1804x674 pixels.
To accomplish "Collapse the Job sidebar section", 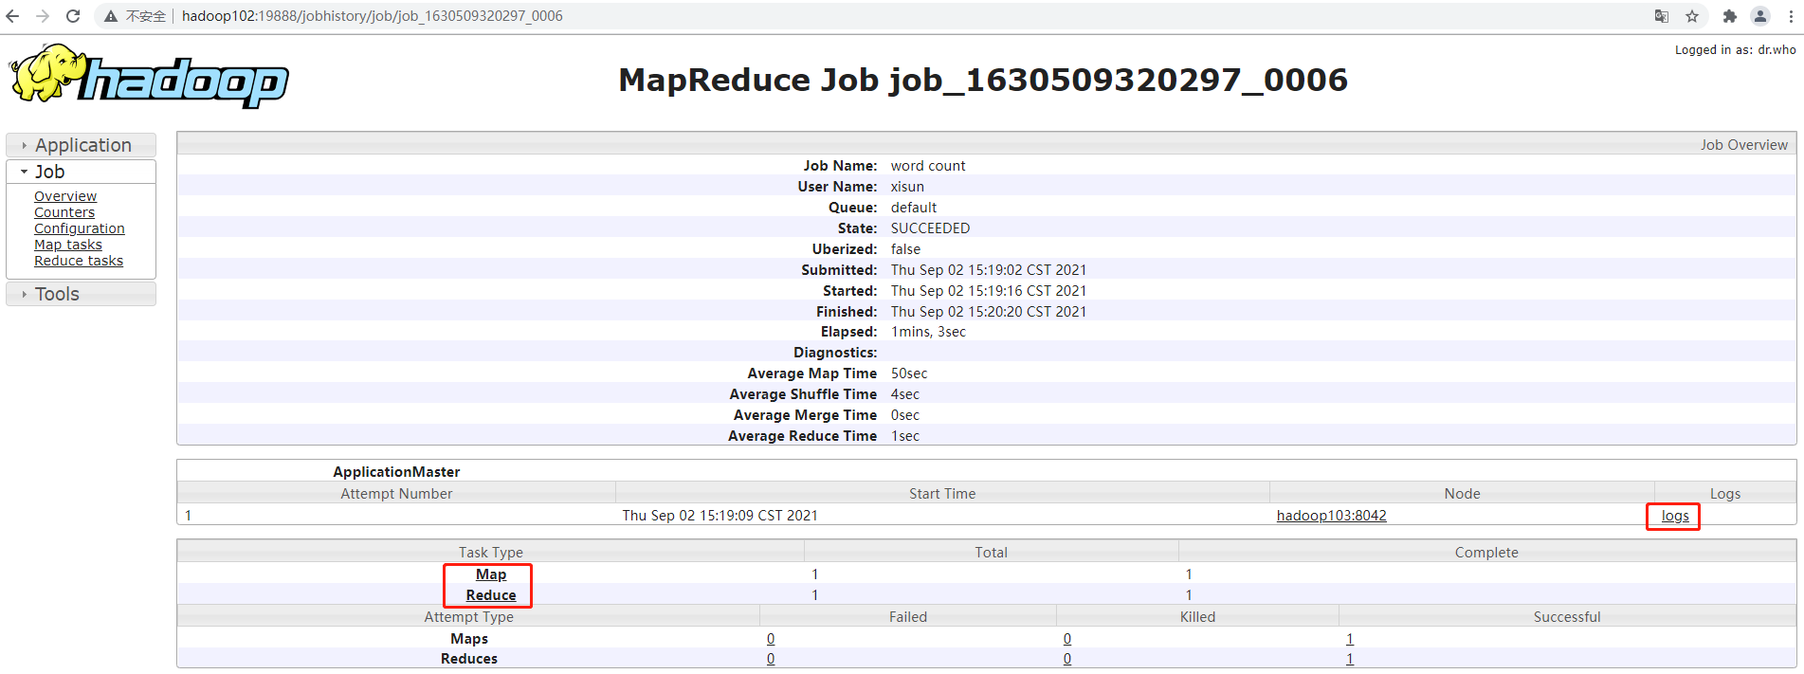I will [49, 172].
